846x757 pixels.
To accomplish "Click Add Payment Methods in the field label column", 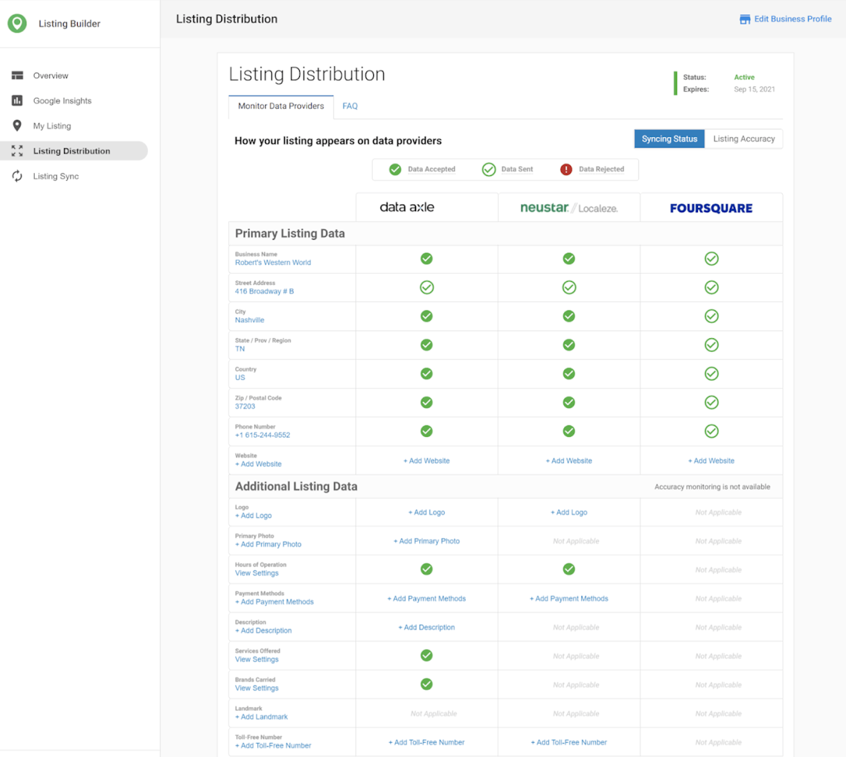I will pyautogui.click(x=274, y=601).
